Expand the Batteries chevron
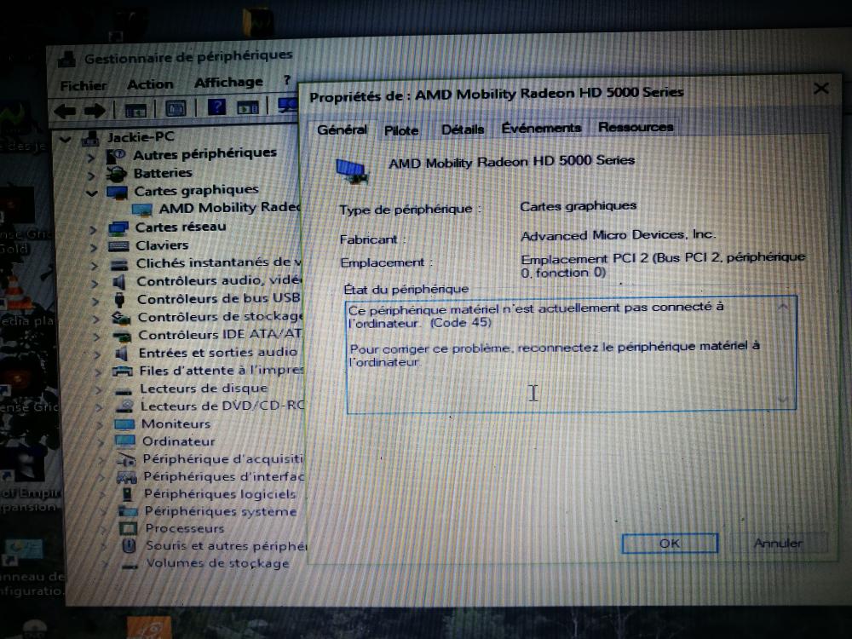 click(x=92, y=176)
